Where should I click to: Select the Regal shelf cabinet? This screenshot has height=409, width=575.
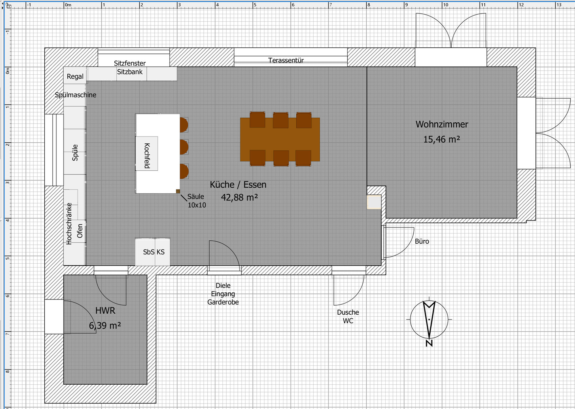[x=75, y=76]
